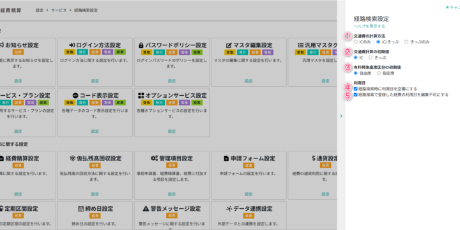Click 経費 tag on お知らせ設定 card
460x230 pixels.
click(18, 52)
